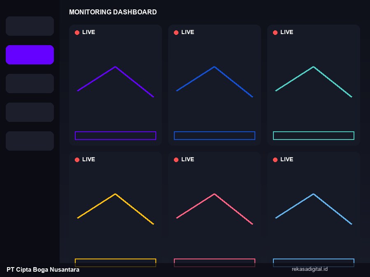Open the last sidebar menu block

click(30, 141)
